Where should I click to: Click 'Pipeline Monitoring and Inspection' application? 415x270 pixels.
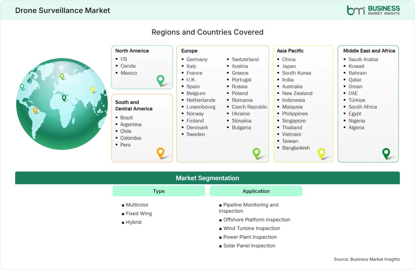[x=249, y=208]
